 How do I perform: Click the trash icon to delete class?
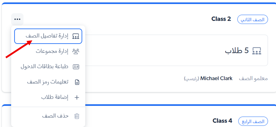click(x=77, y=116)
